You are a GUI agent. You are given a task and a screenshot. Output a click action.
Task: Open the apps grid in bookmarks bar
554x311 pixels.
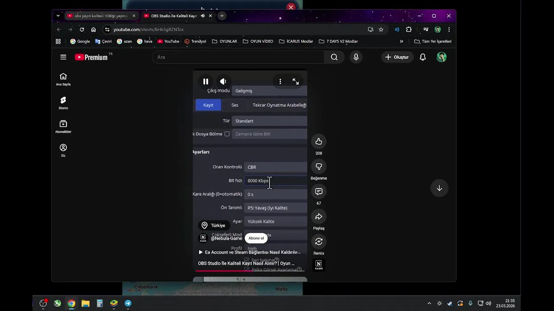[x=58, y=41]
